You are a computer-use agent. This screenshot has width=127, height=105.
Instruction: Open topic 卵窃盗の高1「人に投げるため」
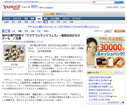coord(101,93)
